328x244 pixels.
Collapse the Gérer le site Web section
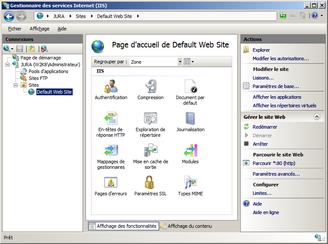(316, 117)
